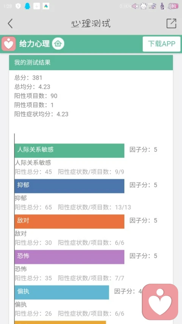Tap the 抑郁 阳性总分：65 detail line
Viewport: 182px width, 324px height.
coord(33,207)
